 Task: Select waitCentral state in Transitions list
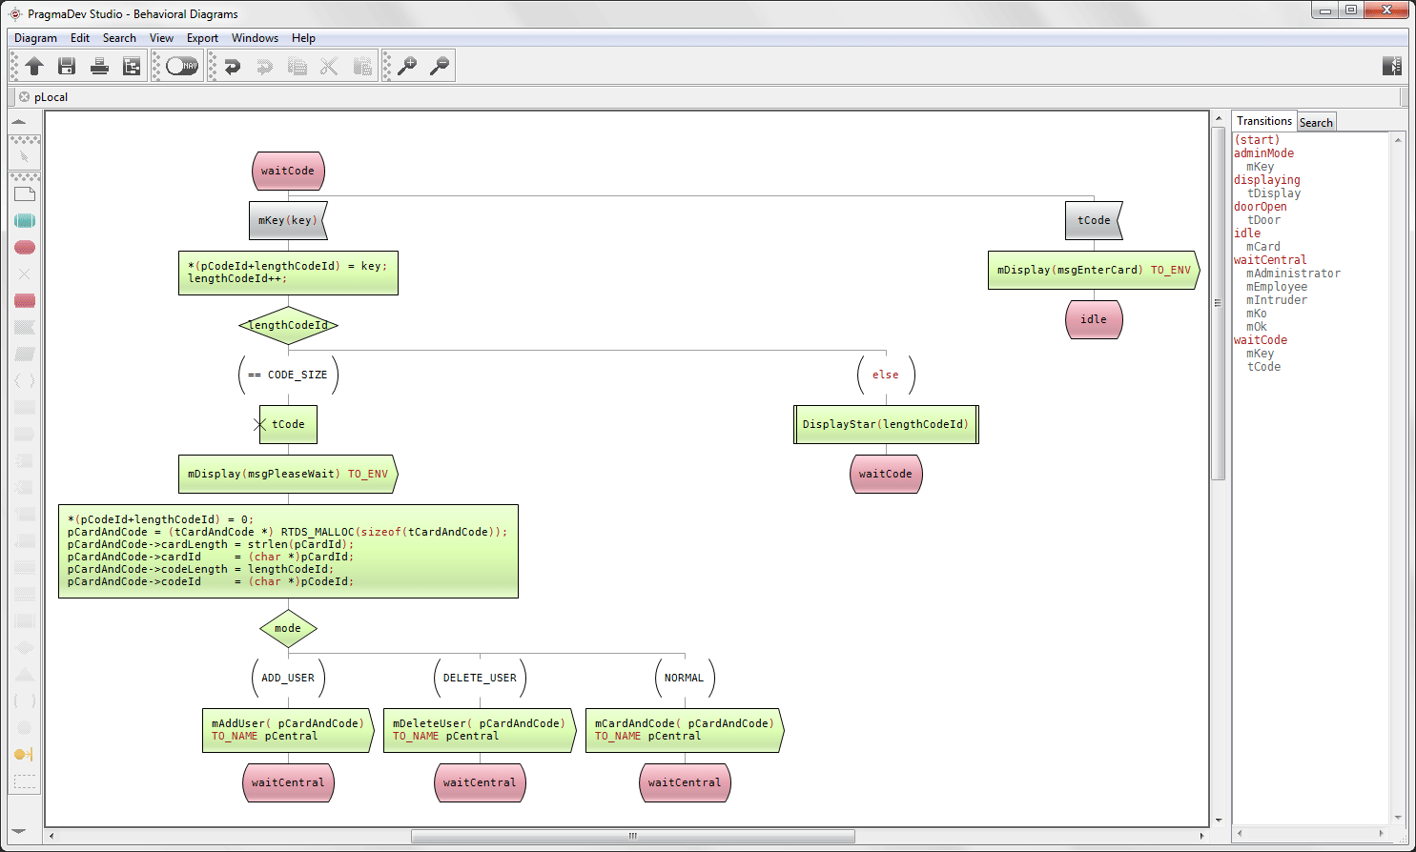[x=1270, y=260]
